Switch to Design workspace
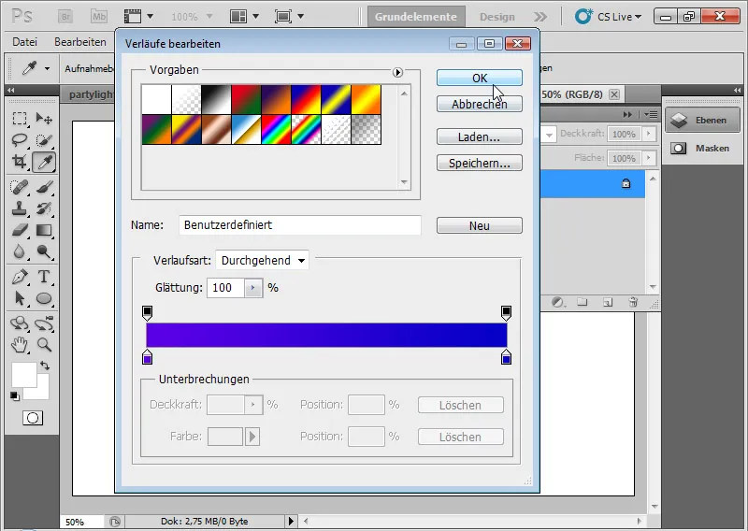 [497, 17]
